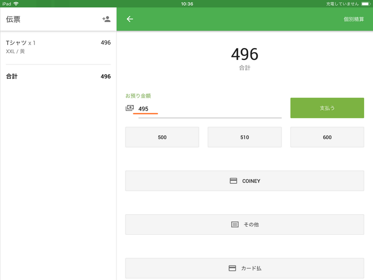Click the cash banknote icon
Viewport: 373px width, 280px height.
click(130, 108)
